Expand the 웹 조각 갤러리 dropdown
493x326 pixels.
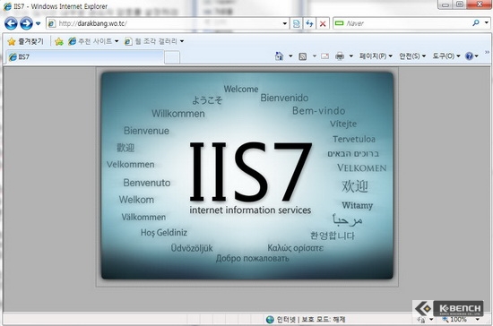pyautogui.click(x=154, y=41)
